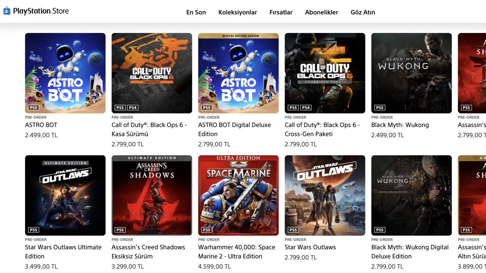The width and height of the screenshot is (486, 273).
Task: Click the ASTRO BOT title link
Action: 41,125
